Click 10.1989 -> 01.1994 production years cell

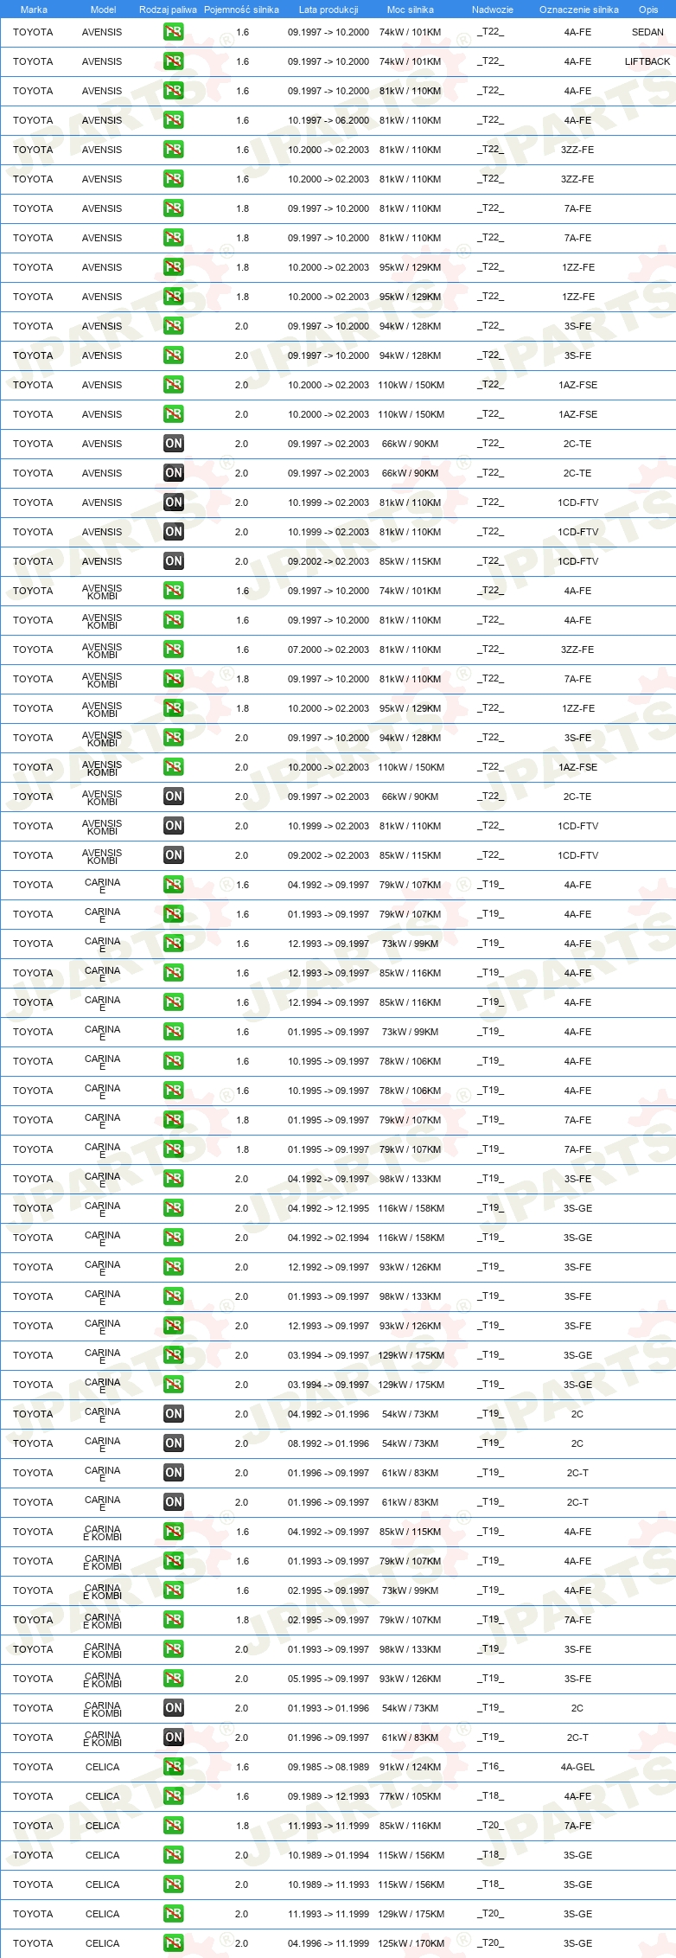click(x=328, y=1855)
